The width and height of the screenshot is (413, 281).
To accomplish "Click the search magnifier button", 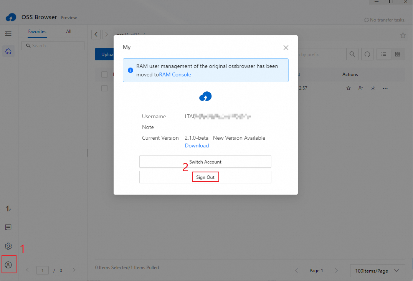I will pyautogui.click(x=352, y=54).
